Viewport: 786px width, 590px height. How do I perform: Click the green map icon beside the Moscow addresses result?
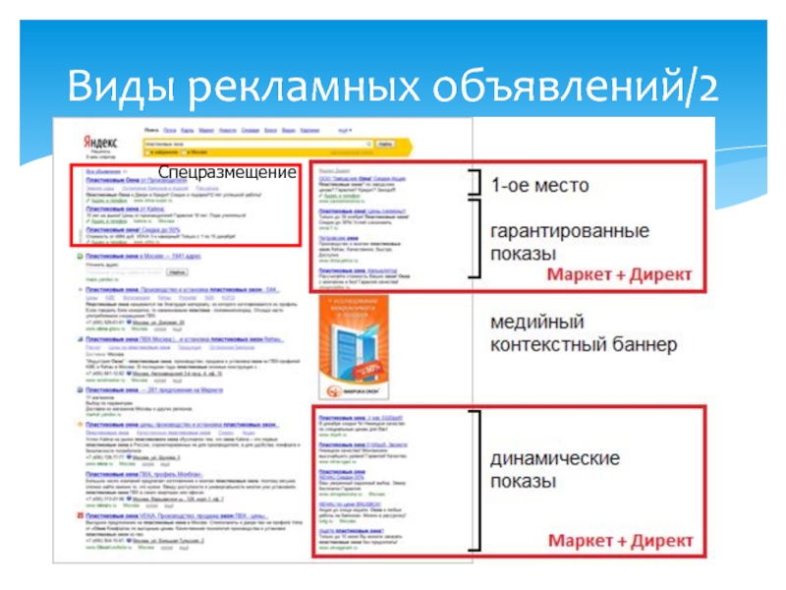coord(80,257)
